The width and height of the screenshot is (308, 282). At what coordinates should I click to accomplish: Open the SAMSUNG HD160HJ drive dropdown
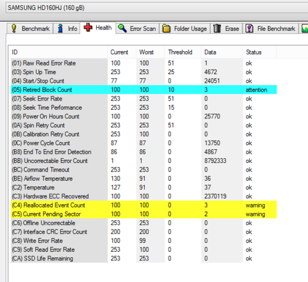coord(157,8)
